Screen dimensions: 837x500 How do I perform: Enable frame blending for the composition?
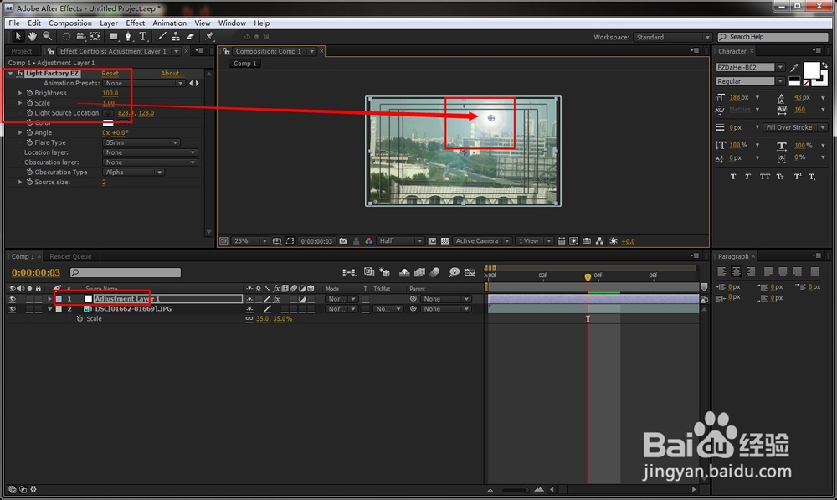click(x=419, y=272)
